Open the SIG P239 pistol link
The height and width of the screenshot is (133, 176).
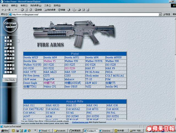(70, 68)
